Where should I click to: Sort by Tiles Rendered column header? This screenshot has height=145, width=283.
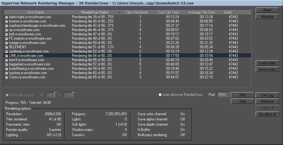pyautogui.click(x=139, y=12)
